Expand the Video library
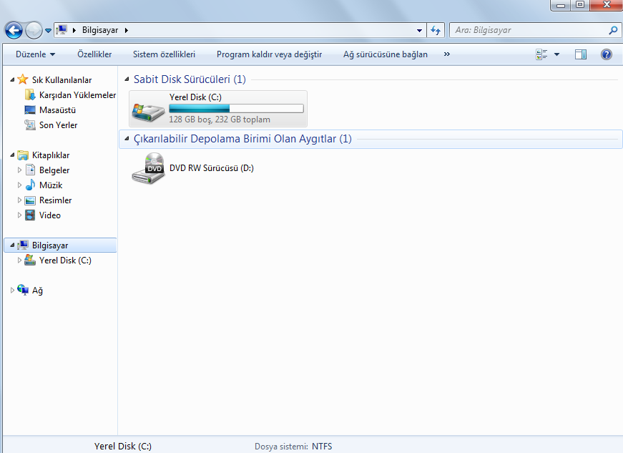This screenshot has height=453, width=623. coord(19,215)
